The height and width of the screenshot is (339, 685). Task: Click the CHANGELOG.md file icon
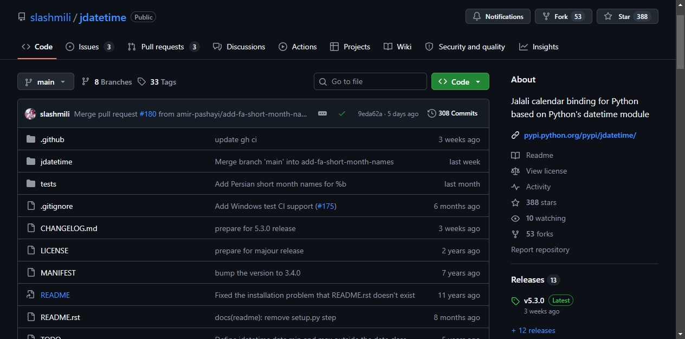[x=31, y=228]
